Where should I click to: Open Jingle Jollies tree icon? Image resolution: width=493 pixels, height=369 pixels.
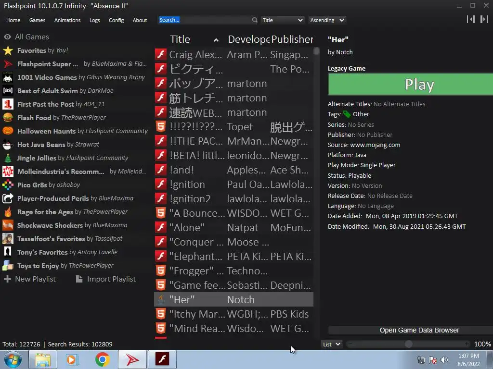click(x=8, y=158)
